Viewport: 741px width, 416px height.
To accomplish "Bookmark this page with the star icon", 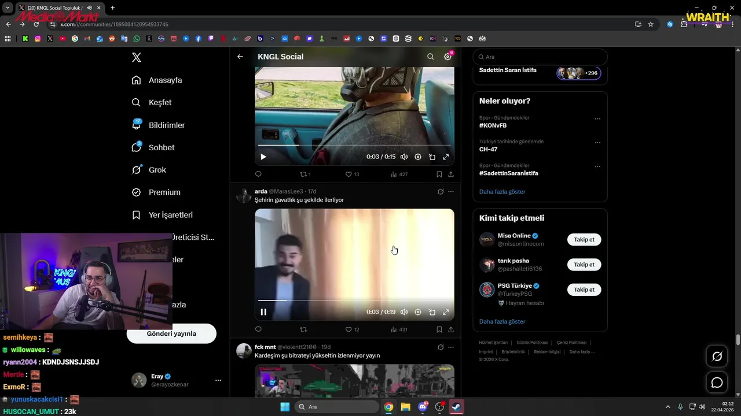I will [651, 24].
